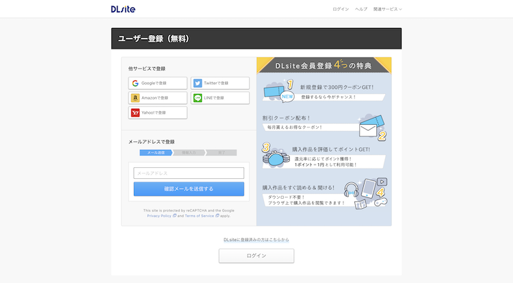Click the 購入作品を評価してポイントGET! text

(331, 149)
